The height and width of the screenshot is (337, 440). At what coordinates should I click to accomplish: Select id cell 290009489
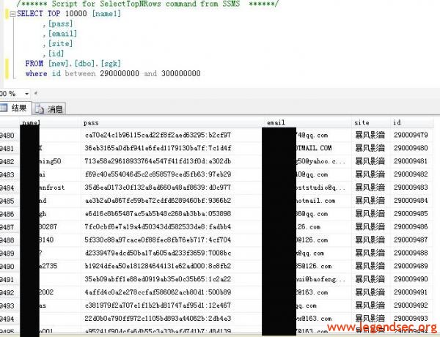coord(411,266)
